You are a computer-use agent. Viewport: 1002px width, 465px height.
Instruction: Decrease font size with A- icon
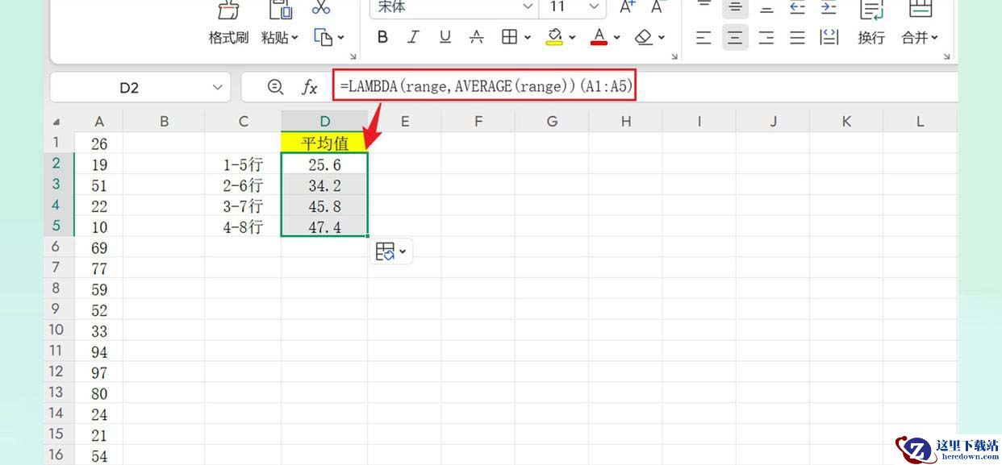[658, 7]
